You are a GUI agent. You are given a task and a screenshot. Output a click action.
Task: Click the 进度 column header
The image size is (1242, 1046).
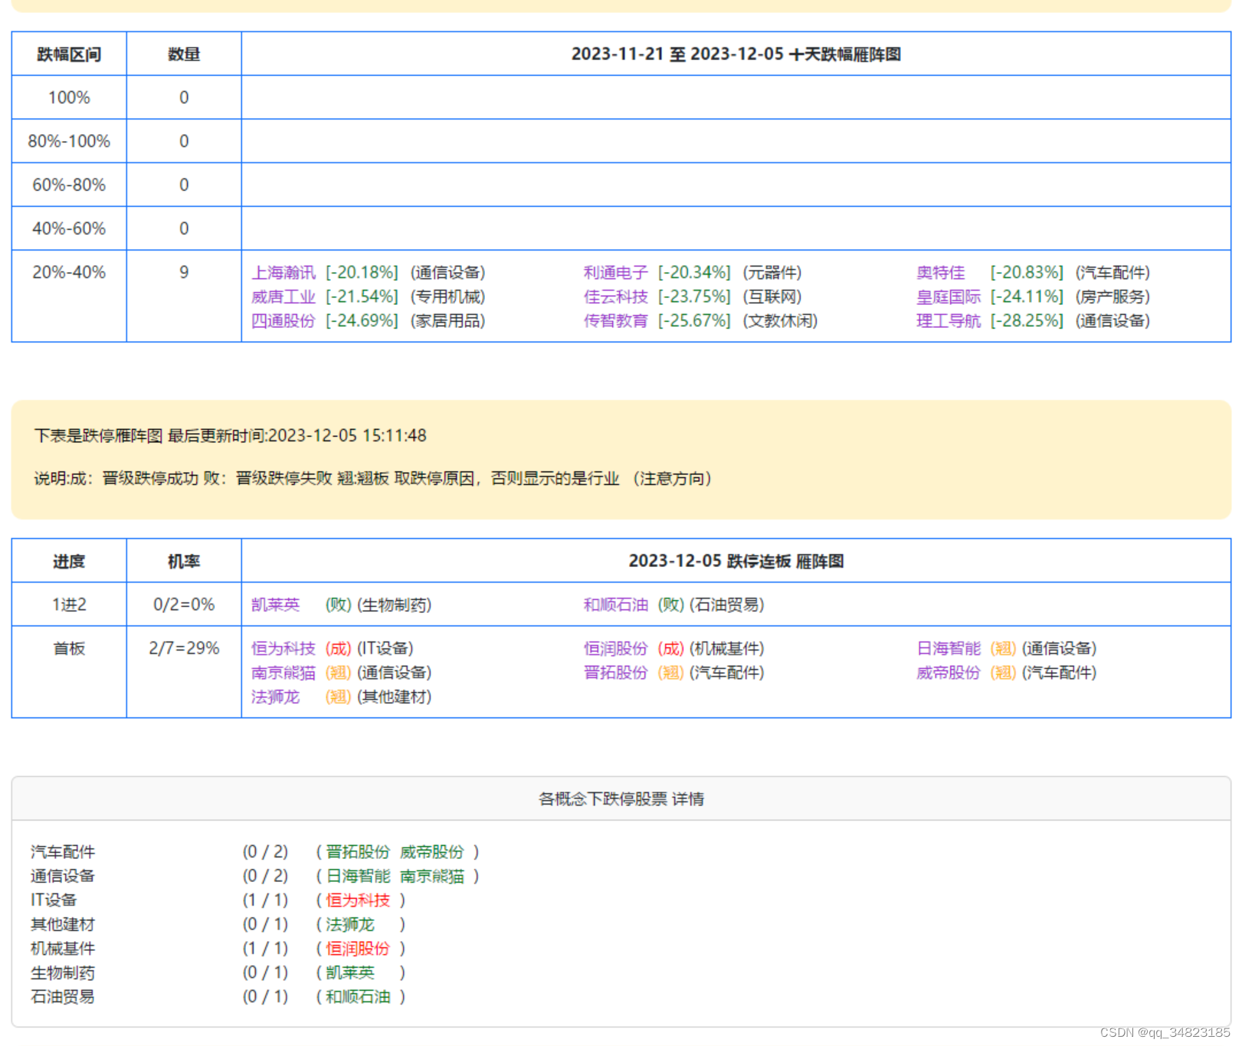pyautogui.click(x=69, y=562)
